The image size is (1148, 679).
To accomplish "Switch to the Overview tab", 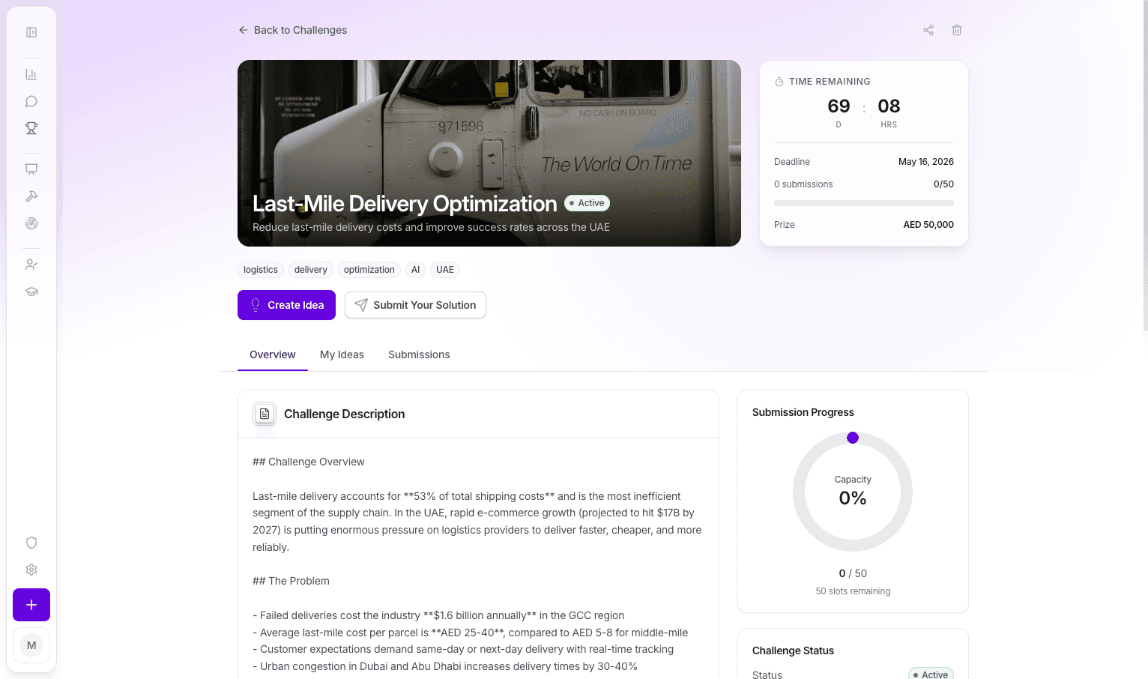I will 273,354.
